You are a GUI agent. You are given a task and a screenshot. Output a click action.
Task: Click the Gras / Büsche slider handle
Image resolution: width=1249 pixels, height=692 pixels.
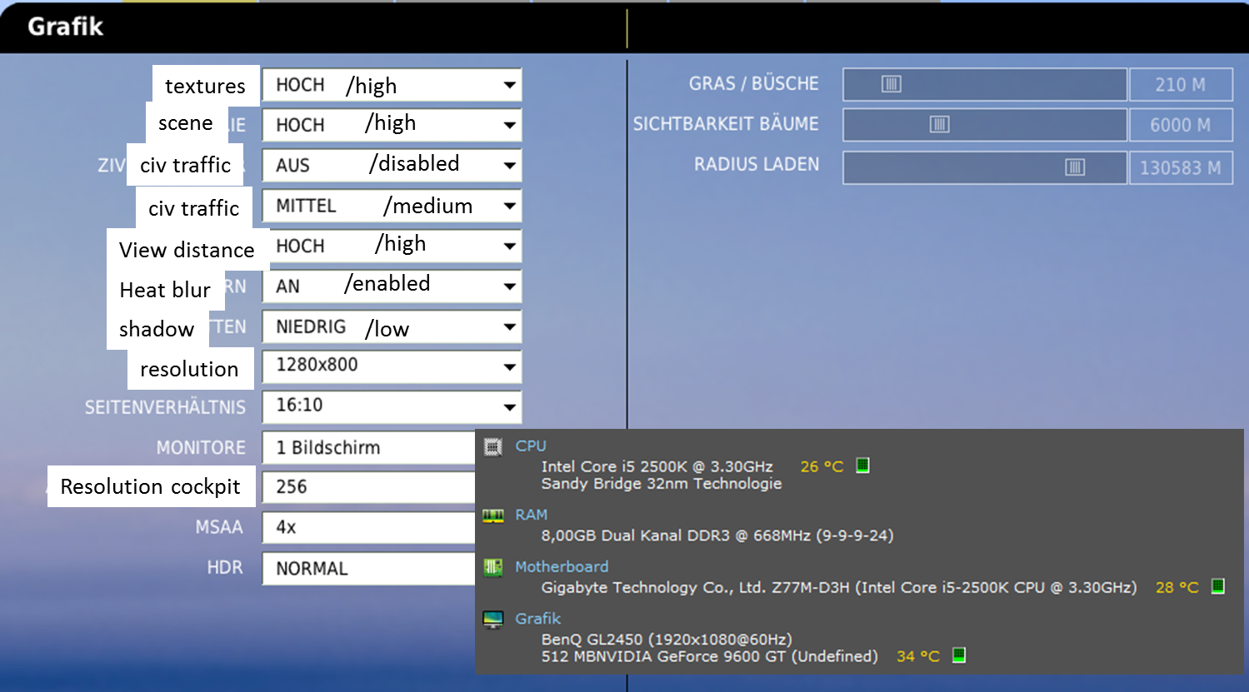892,84
